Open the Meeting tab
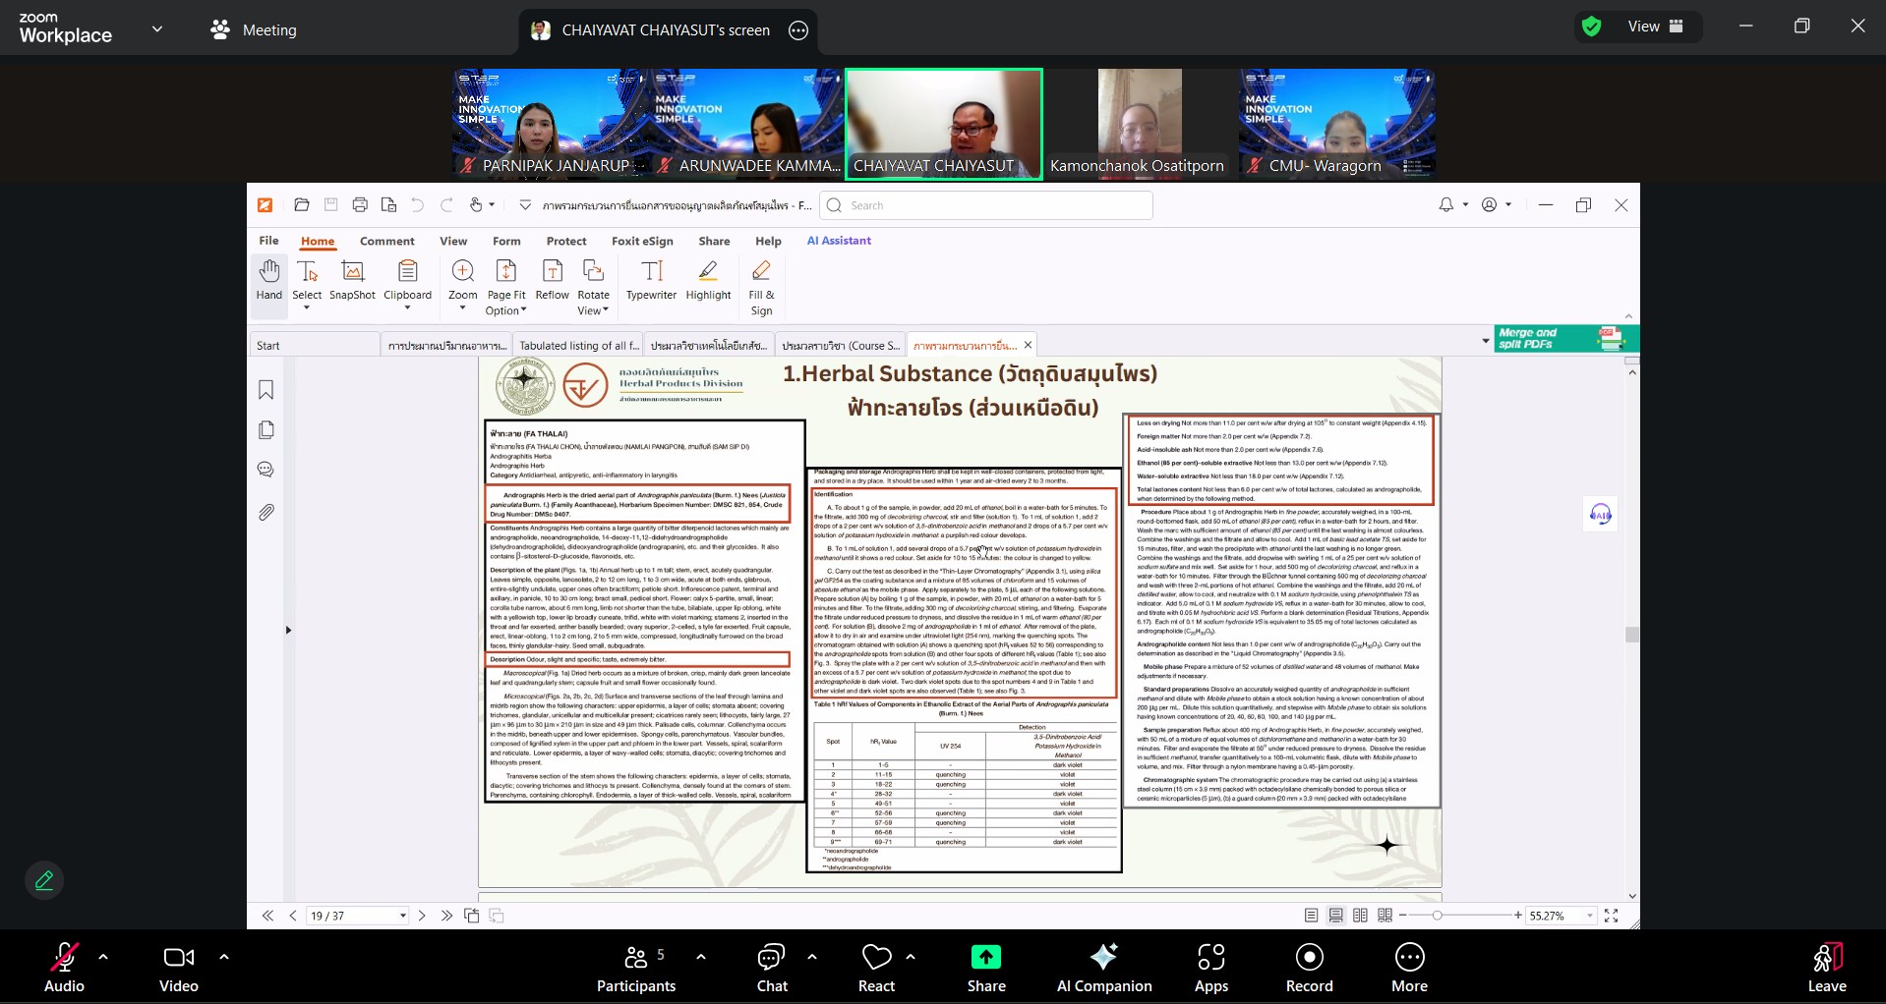 point(254,29)
